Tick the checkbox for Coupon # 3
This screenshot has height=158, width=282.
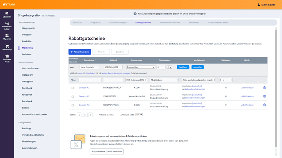[73, 105]
